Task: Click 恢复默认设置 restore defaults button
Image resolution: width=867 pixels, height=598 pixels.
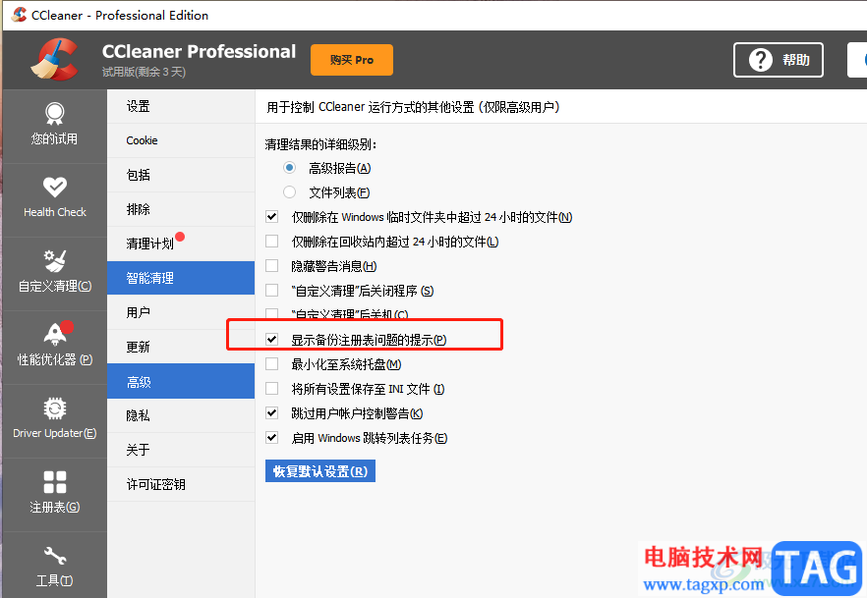Action: [320, 471]
